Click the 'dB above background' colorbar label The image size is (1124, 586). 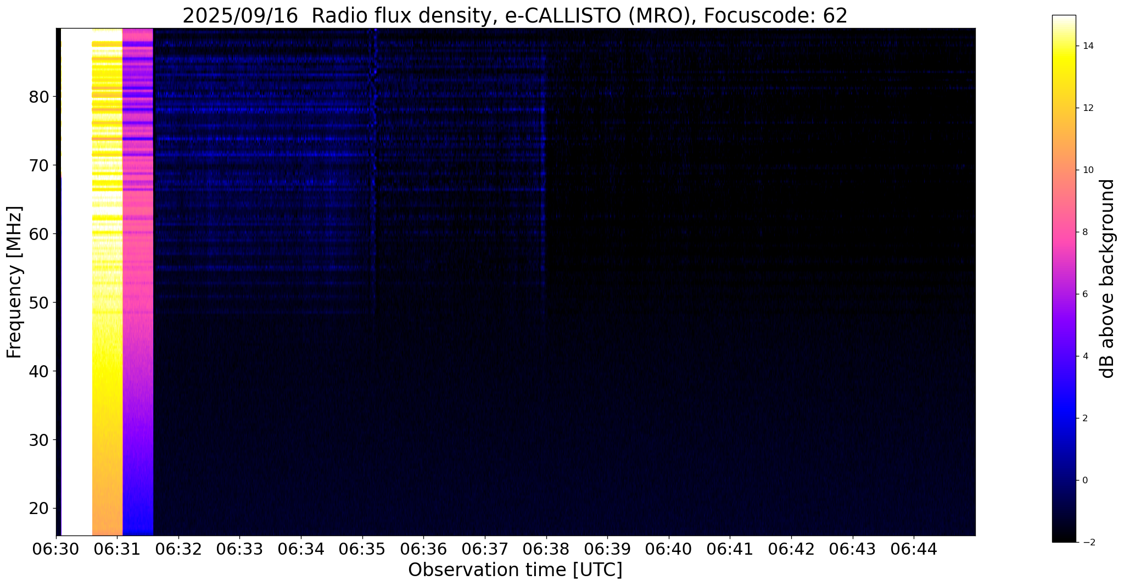point(1107,278)
